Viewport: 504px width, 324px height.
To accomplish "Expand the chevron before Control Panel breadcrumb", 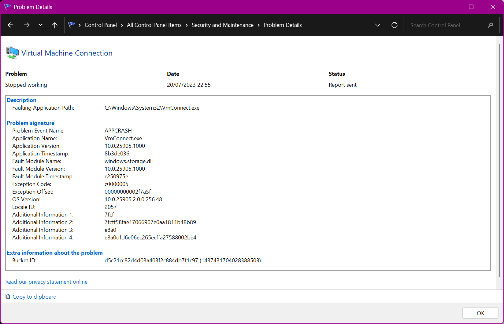I will [80, 25].
